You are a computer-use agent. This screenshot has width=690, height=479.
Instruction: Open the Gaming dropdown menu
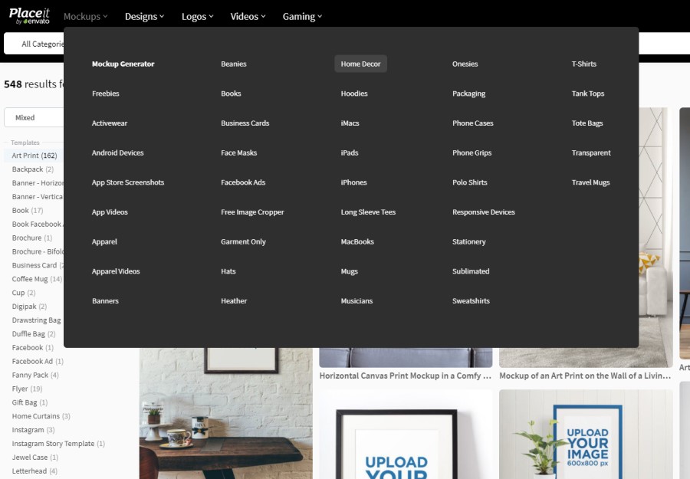pyautogui.click(x=302, y=16)
